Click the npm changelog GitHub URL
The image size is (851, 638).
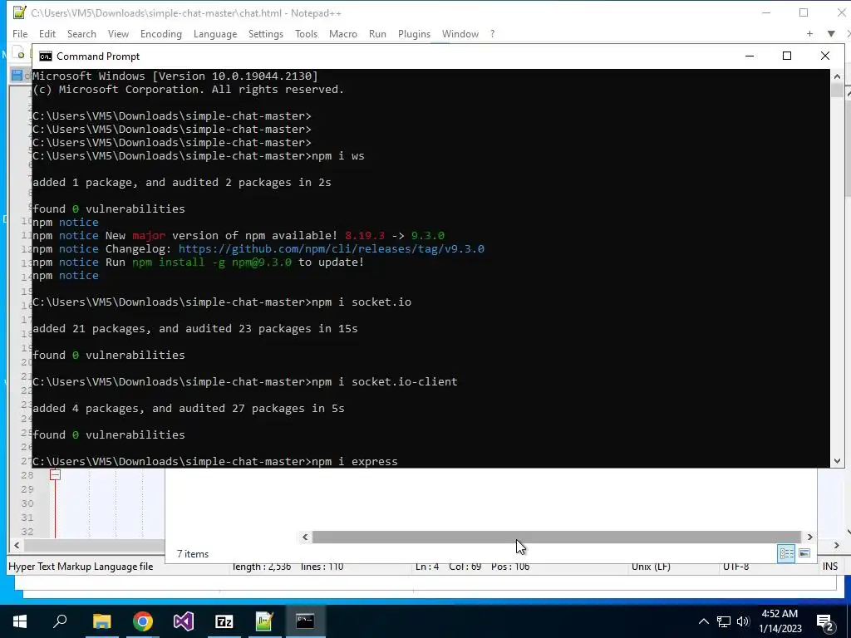tap(331, 249)
